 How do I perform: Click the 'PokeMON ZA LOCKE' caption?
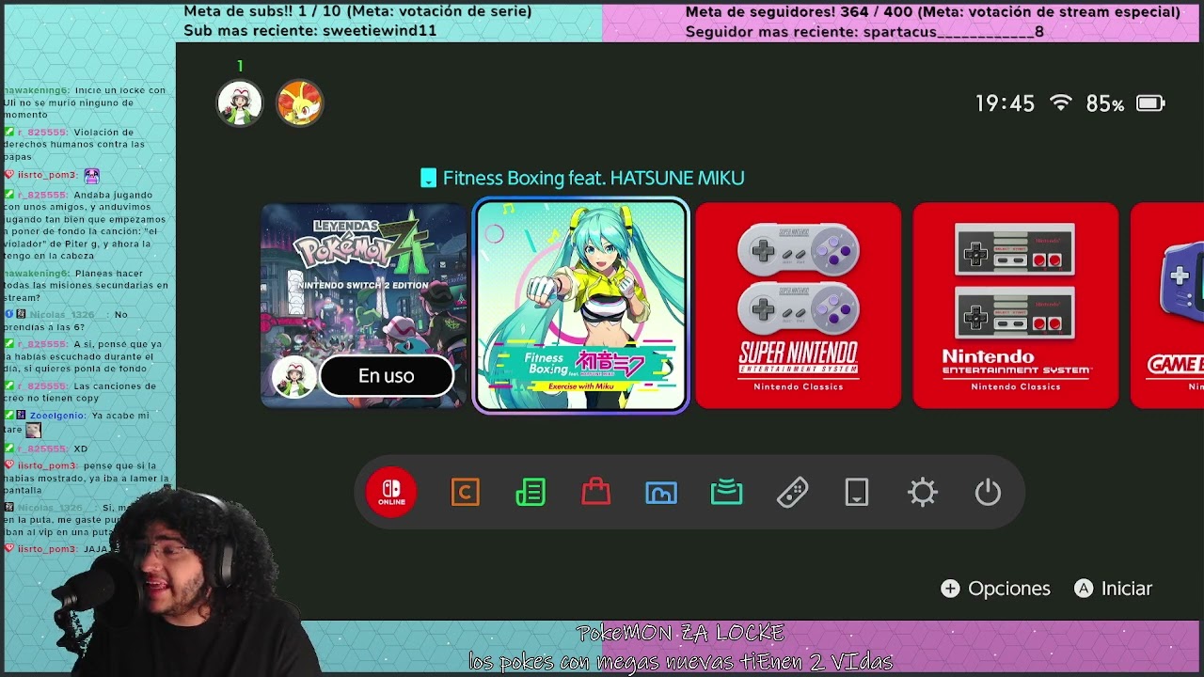(680, 633)
